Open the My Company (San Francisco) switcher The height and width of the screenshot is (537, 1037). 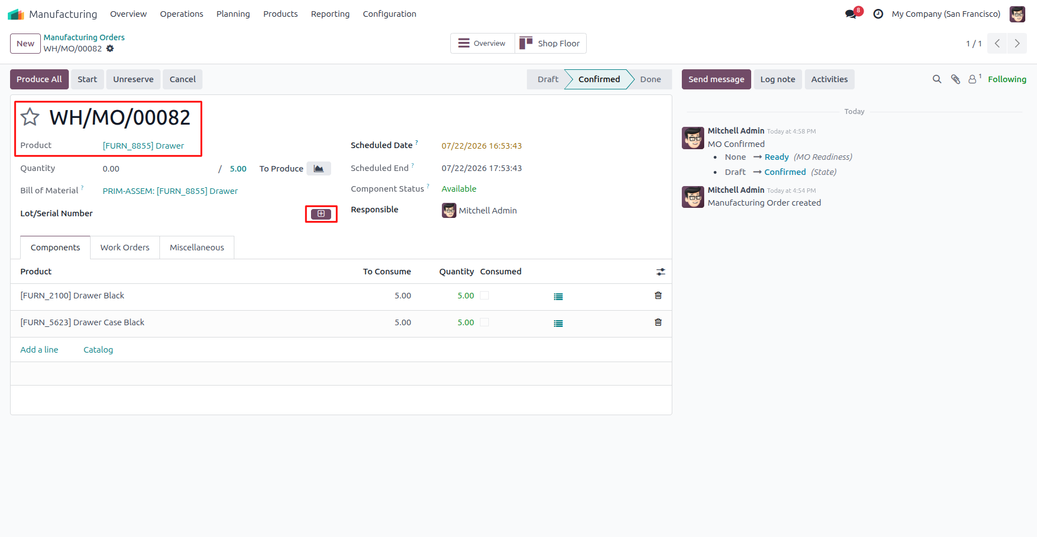(x=946, y=14)
